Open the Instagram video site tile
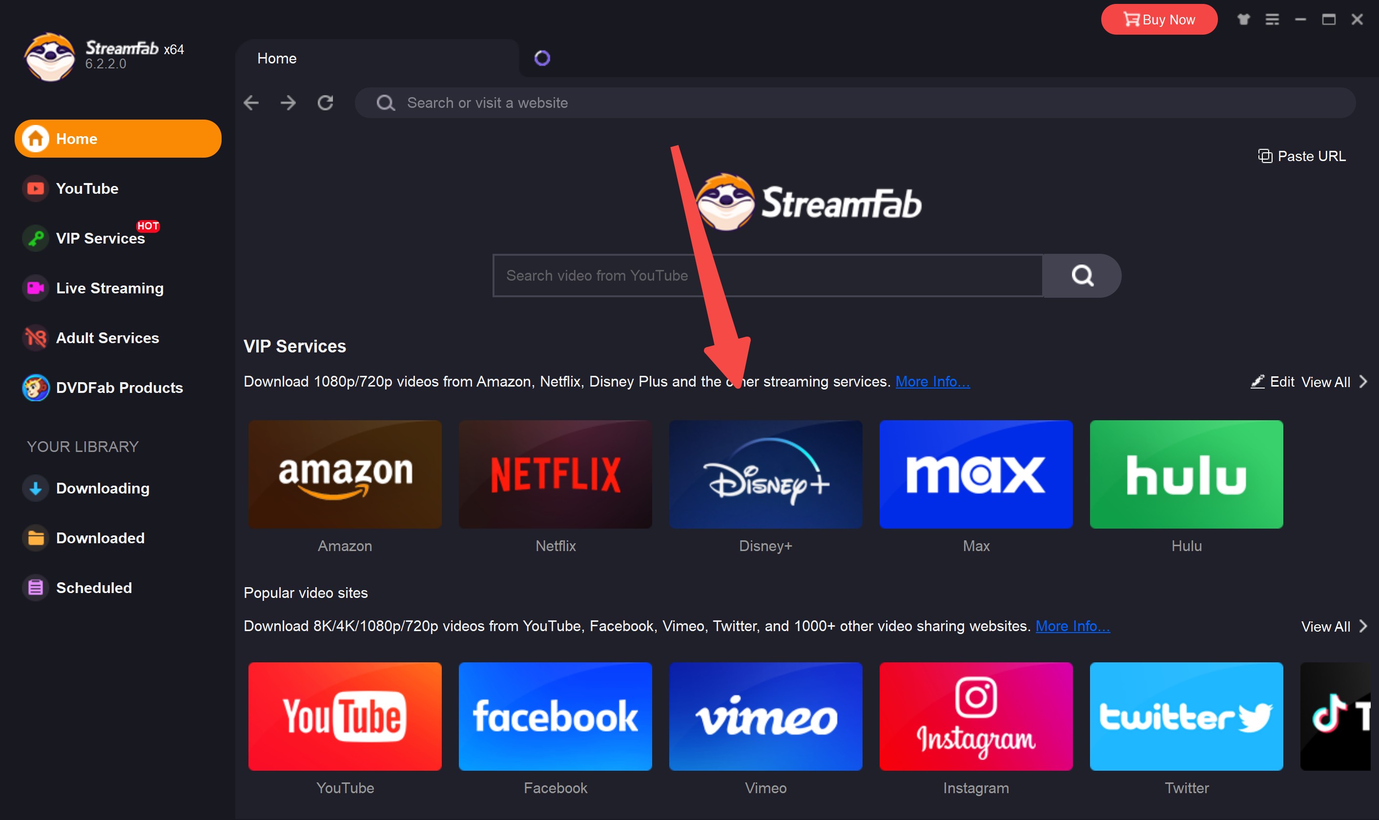The image size is (1379, 820). (x=976, y=716)
